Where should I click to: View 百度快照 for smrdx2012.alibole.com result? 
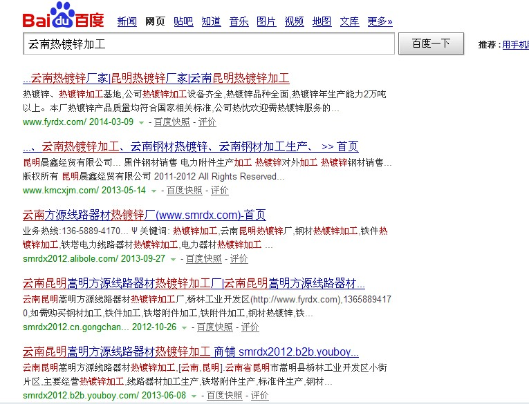203,259
